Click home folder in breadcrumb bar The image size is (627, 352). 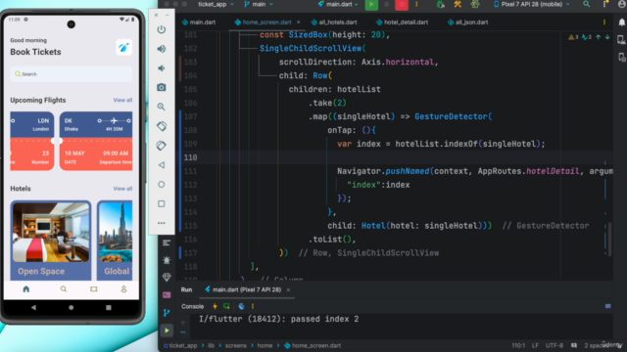265,345
